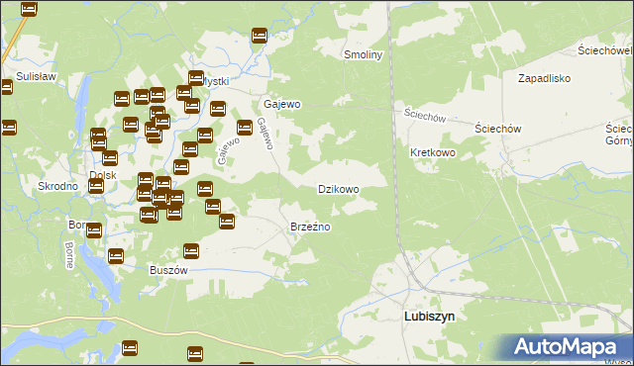634x366 pixels.
Task: Click the lodging icon north of Smoliny road near the river
Action: click(x=260, y=36)
